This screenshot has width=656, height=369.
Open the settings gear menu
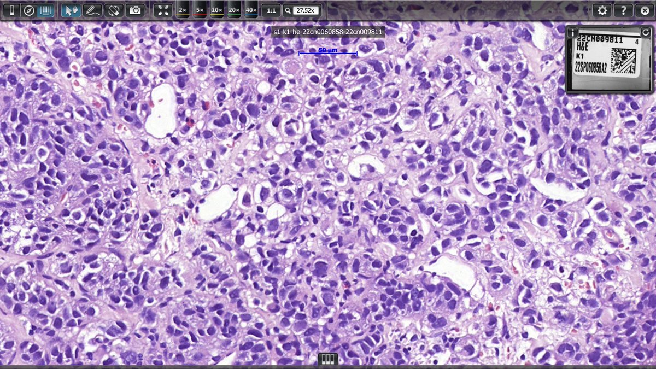602,10
